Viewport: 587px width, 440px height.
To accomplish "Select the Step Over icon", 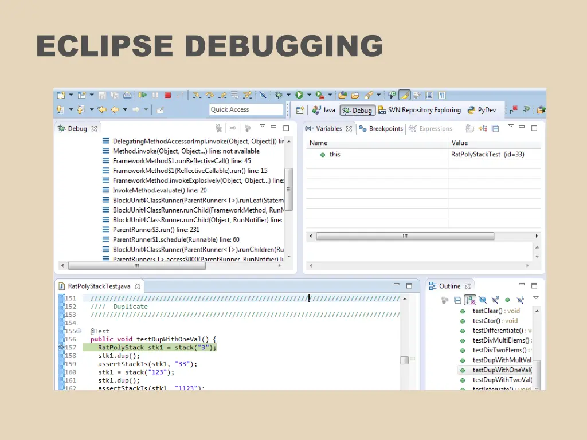I will tap(210, 95).
